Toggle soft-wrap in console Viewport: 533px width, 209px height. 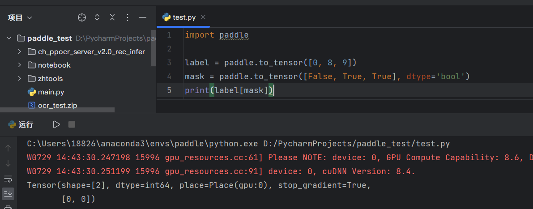point(8,179)
